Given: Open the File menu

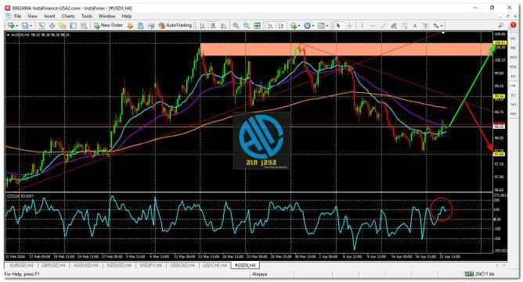Looking at the screenshot, I should pyautogui.click(x=18, y=16).
